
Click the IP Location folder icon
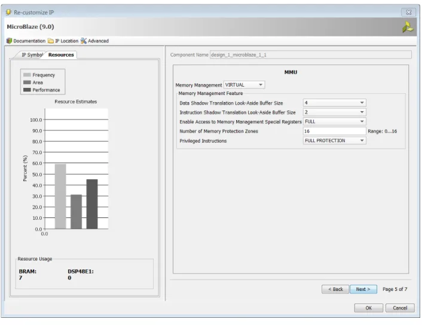pos(51,41)
